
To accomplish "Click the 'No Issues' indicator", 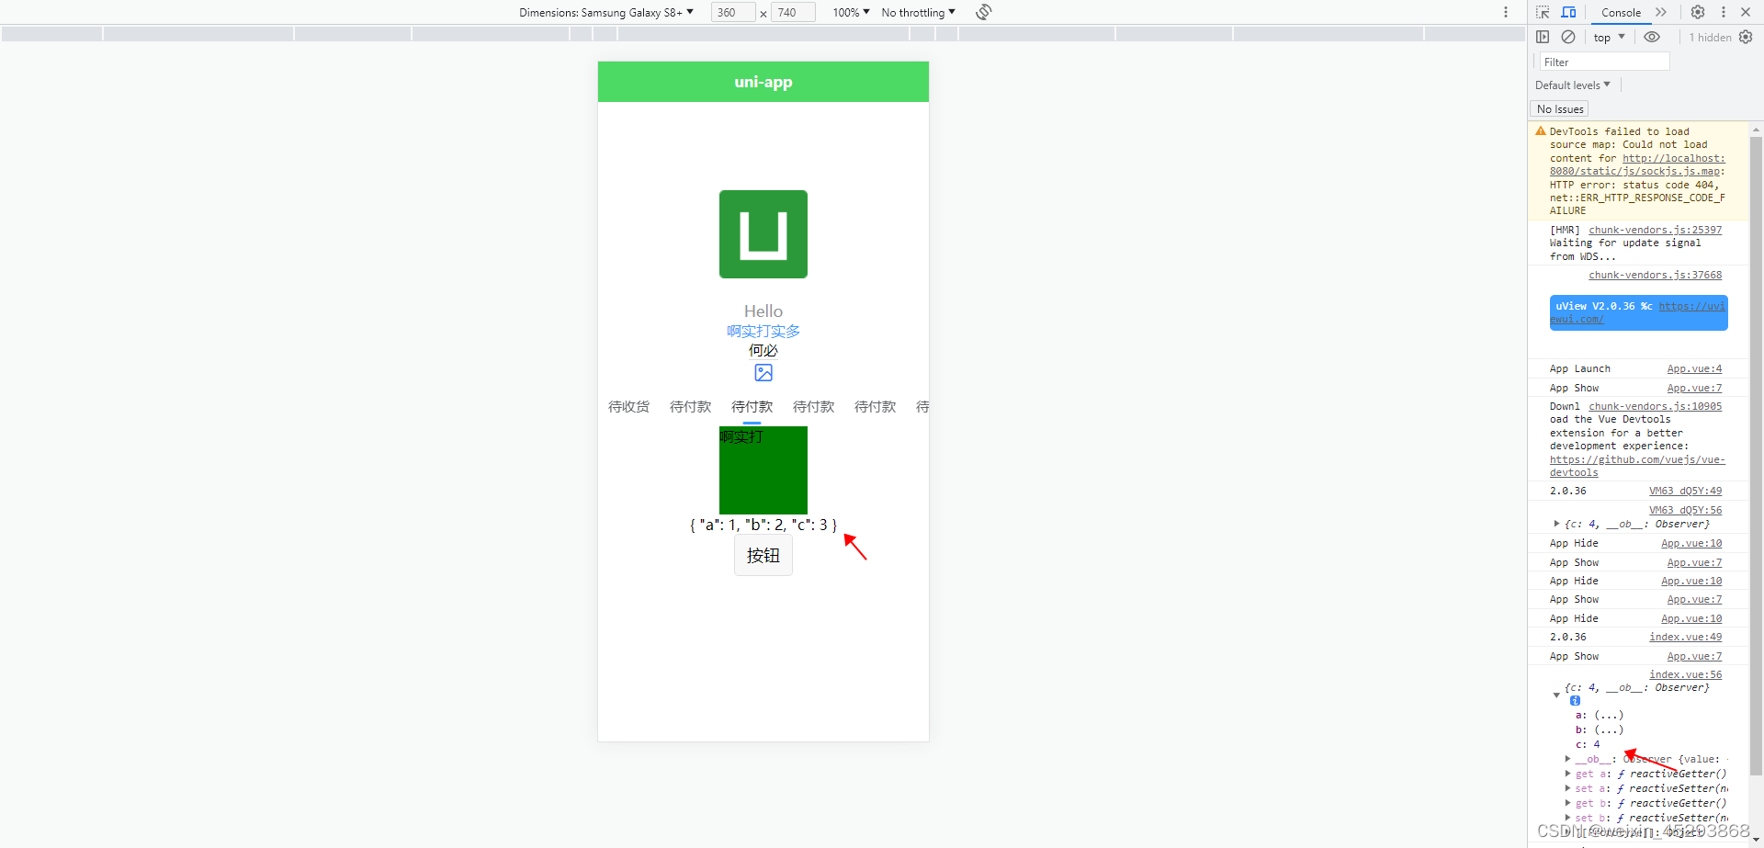I will 1559,108.
